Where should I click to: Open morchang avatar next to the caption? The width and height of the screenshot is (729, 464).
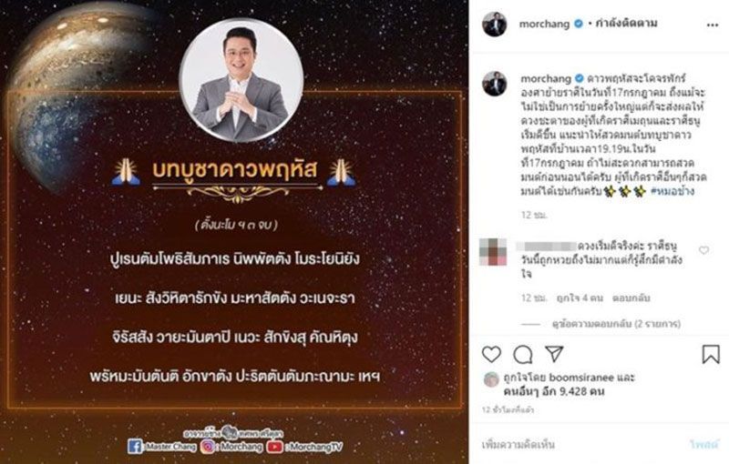click(x=495, y=84)
